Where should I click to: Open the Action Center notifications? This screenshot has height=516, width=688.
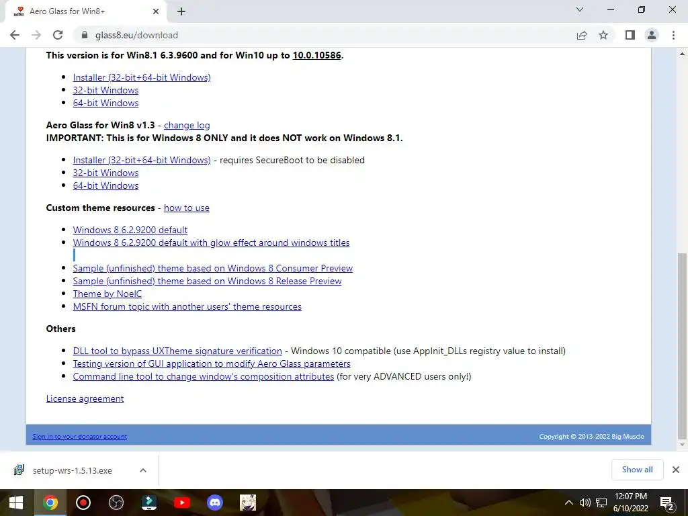click(x=667, y=503)
